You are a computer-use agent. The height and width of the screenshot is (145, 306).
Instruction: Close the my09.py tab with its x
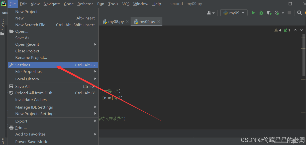coord(158,21)
